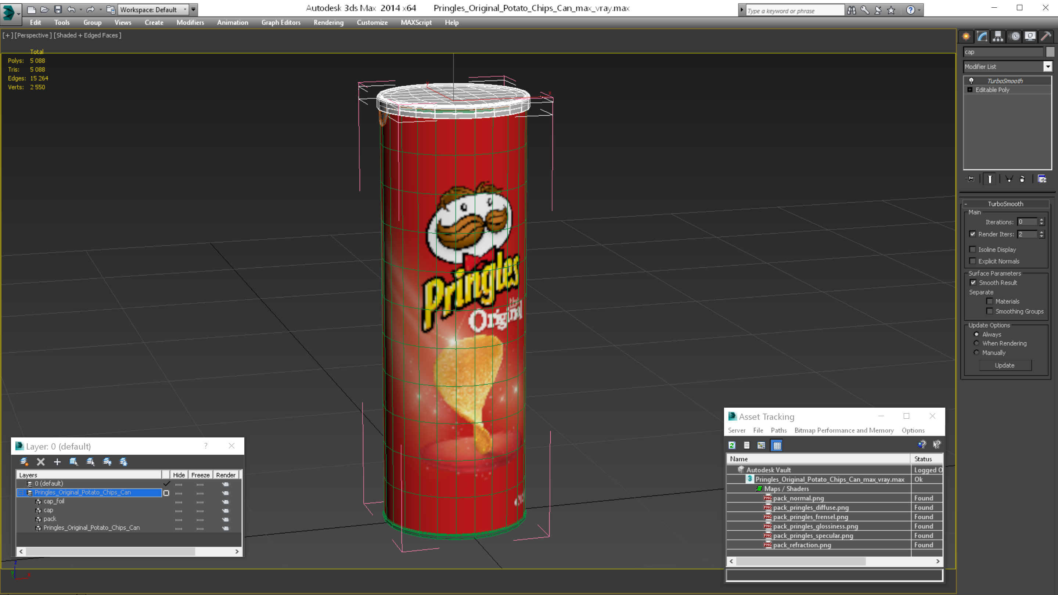
Task: Open the Modify command panel tab
Action: pos(982,37)
